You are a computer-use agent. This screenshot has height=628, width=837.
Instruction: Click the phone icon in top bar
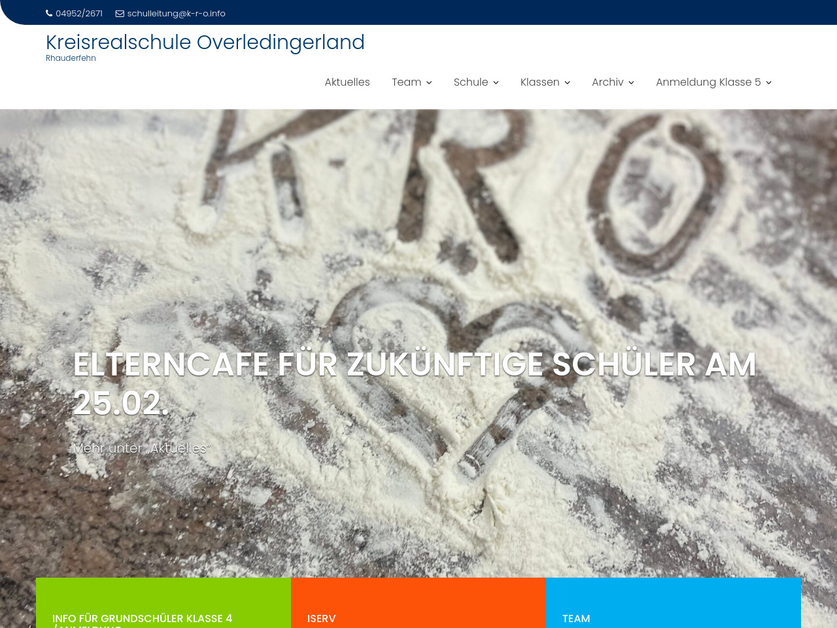coord(49,13)
